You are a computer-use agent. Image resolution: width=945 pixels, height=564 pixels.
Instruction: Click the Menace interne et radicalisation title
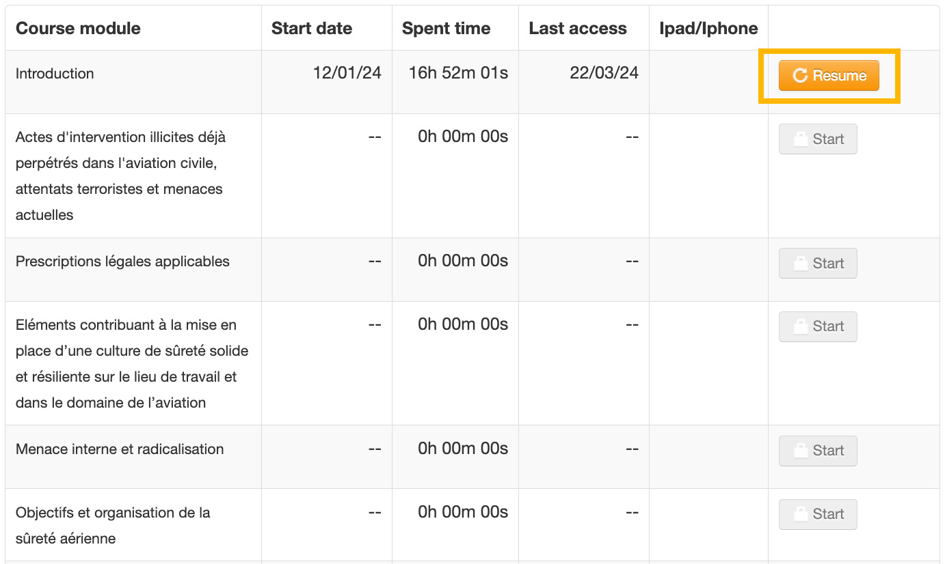(x=120, y=449)
